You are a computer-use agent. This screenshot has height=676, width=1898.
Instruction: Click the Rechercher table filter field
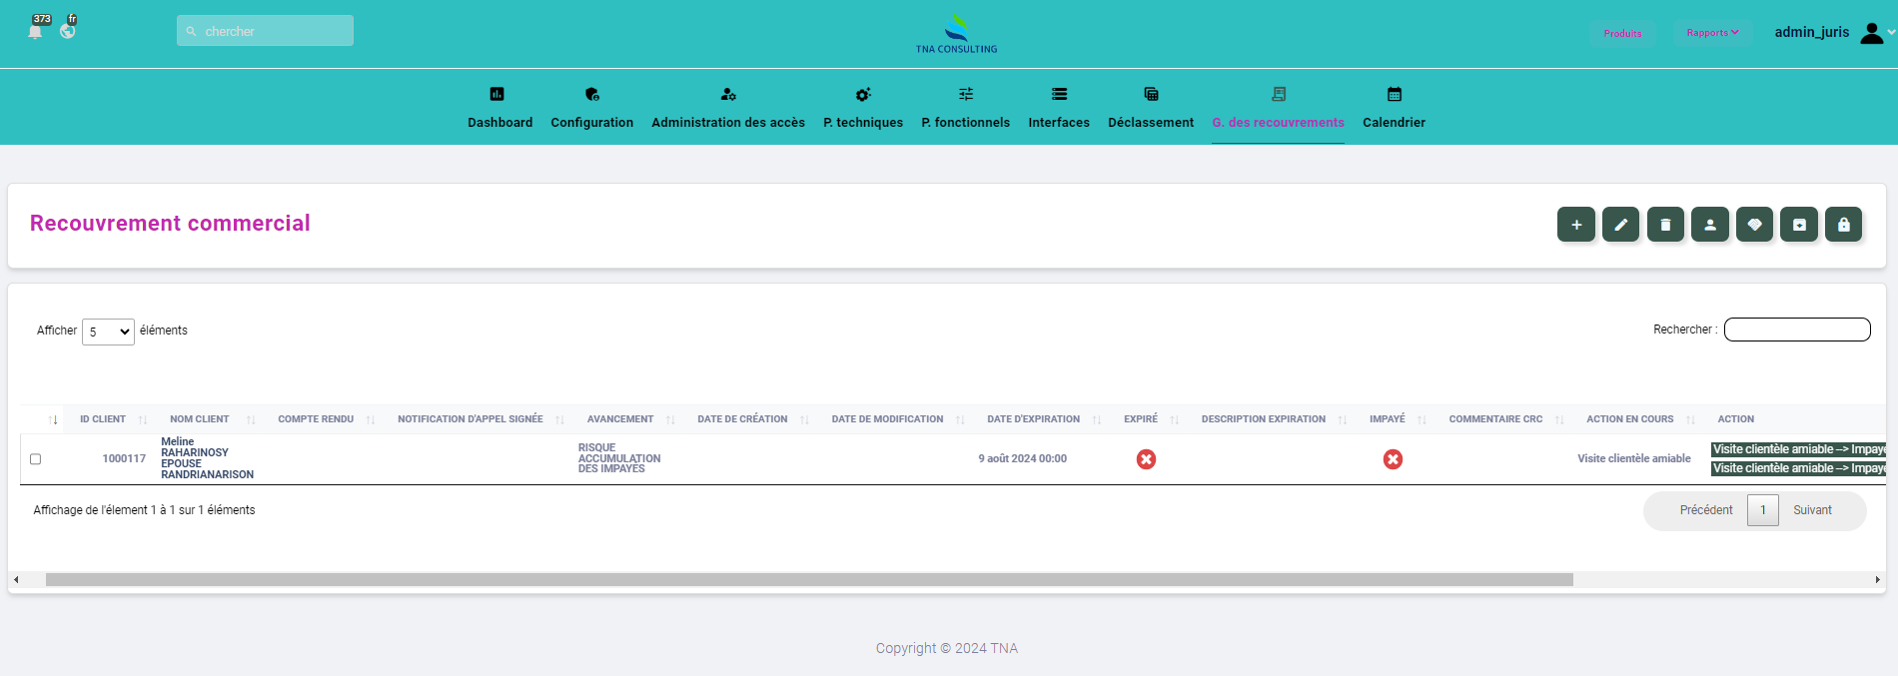(x=1796, y=330)
